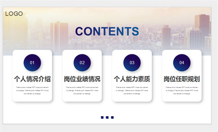The height and width of the screenshot is (132, 218).
Task: Select the CONTENTS title heading
Action: click(107, 31)
